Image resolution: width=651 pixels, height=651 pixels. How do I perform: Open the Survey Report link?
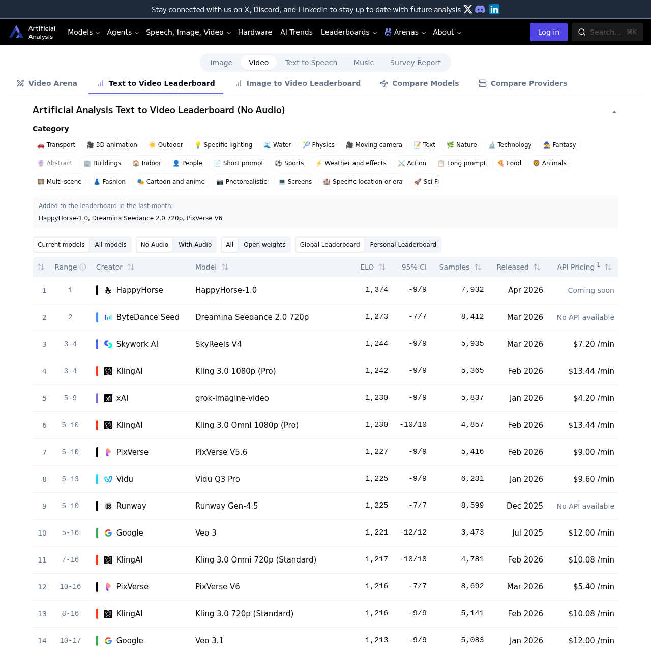tap(415, 63)
